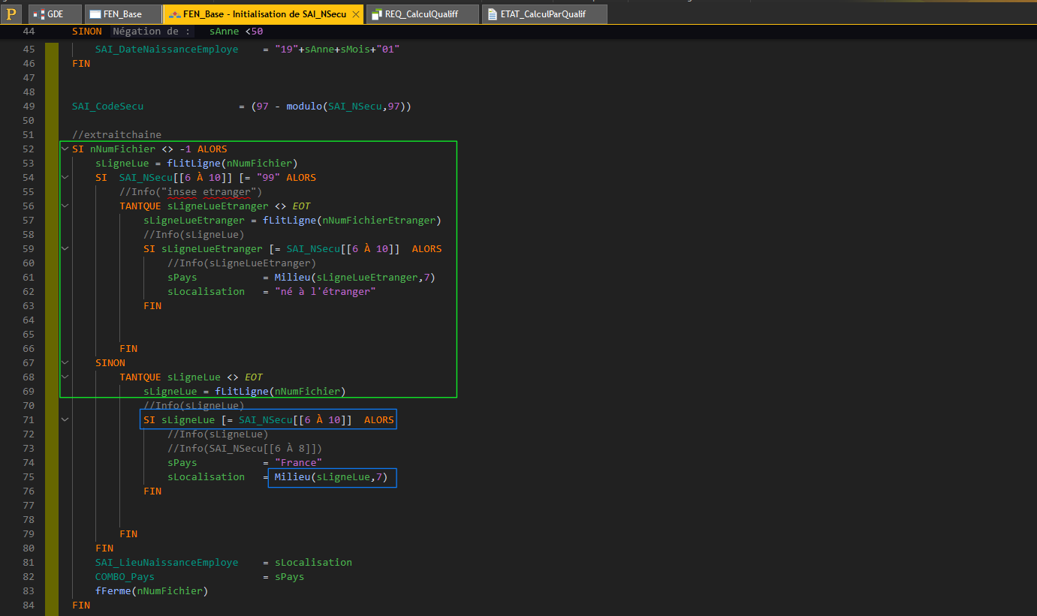Click line number 84 in the gutter
1037x616 pixels.
(29, 605)
